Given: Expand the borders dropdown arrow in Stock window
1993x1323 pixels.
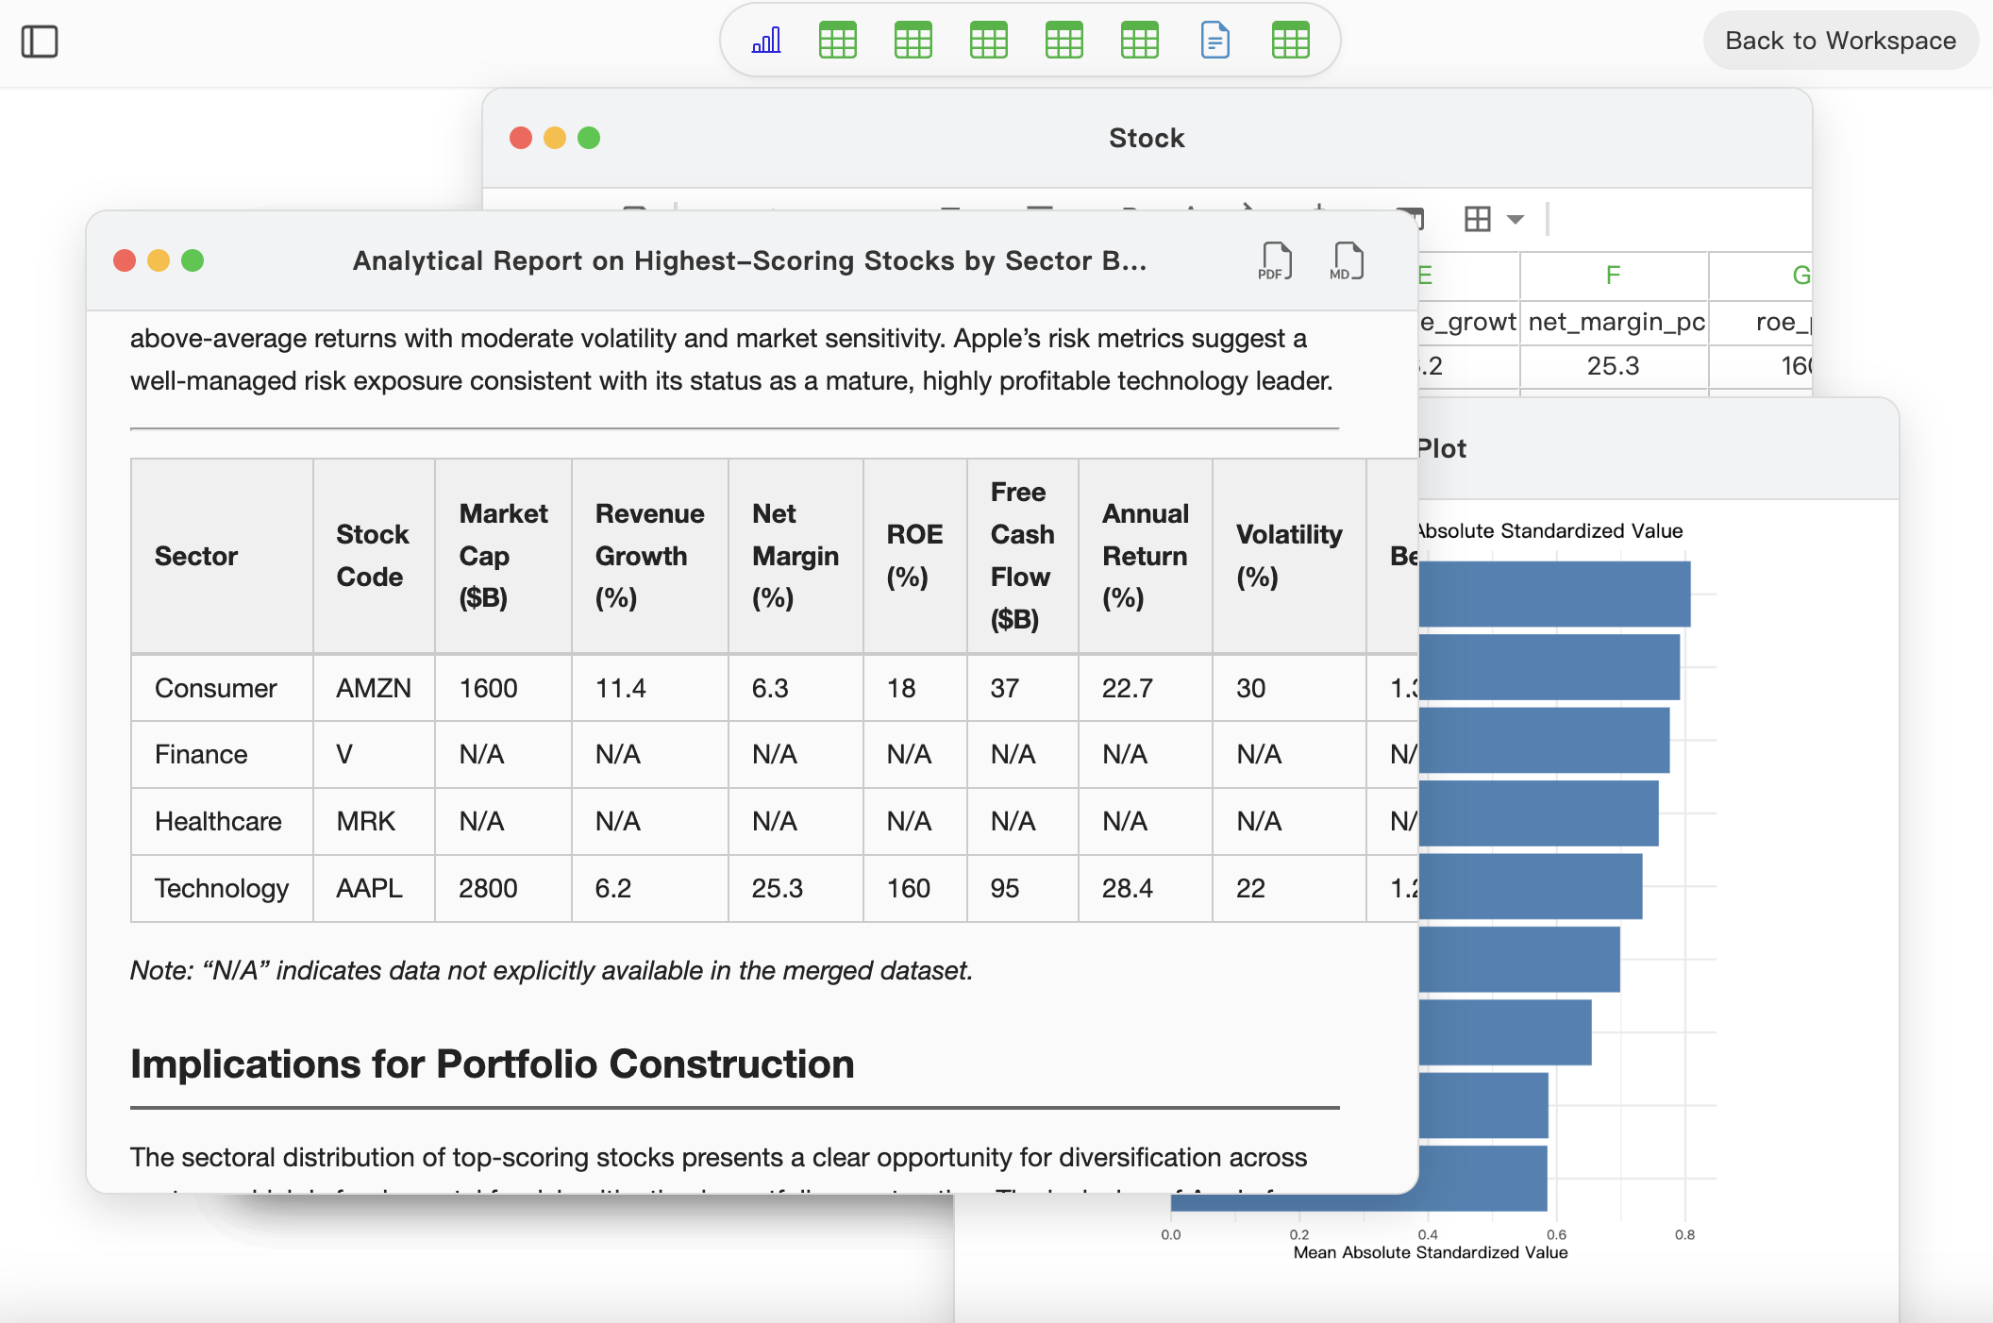Looking at the screenshot, I should [x=1516, y=220].
